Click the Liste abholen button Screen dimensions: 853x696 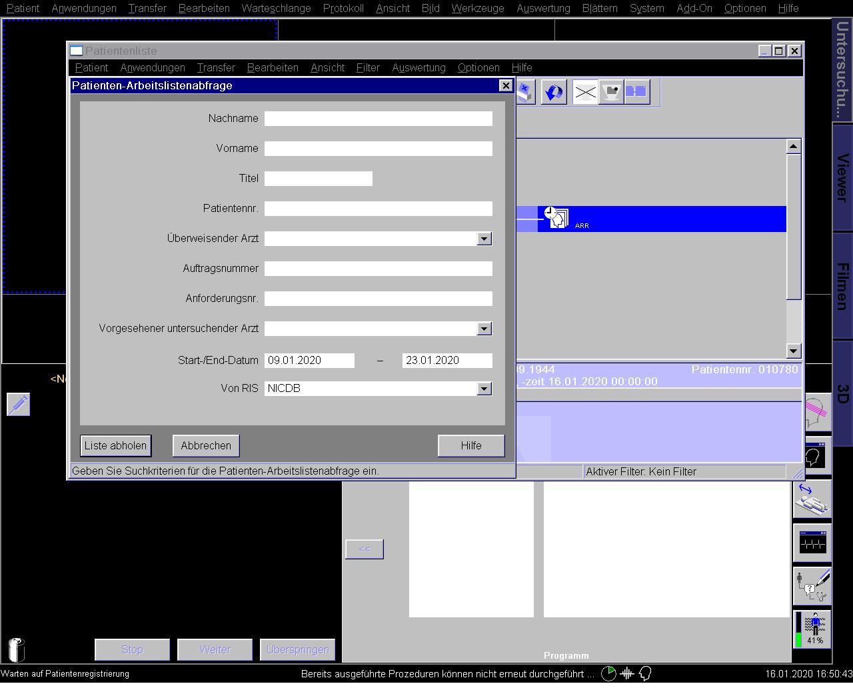point(115,445)
